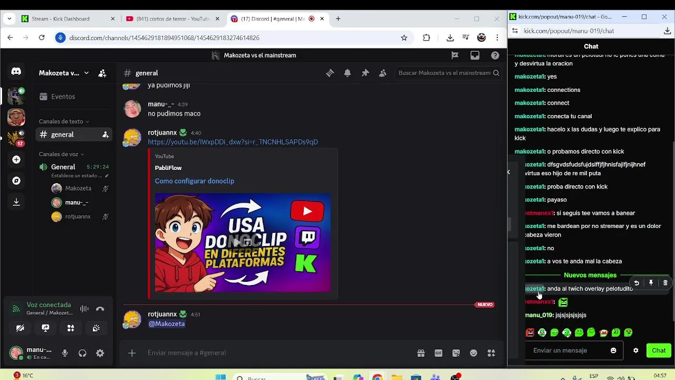
Task: Open the sticker picker in message bar
Action: point(456,353)
